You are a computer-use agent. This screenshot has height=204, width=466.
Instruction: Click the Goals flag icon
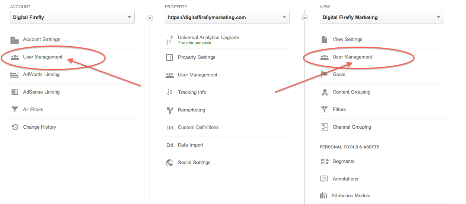point(324,75)
